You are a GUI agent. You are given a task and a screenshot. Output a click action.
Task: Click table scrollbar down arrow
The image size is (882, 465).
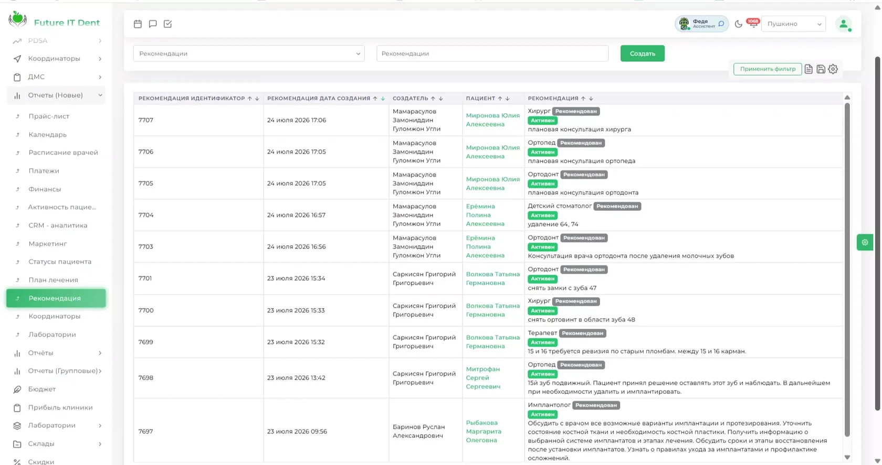(x=847, y=458)
